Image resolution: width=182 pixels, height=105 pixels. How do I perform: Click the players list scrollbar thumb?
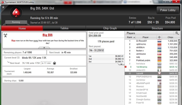click(x=179, y=42)
